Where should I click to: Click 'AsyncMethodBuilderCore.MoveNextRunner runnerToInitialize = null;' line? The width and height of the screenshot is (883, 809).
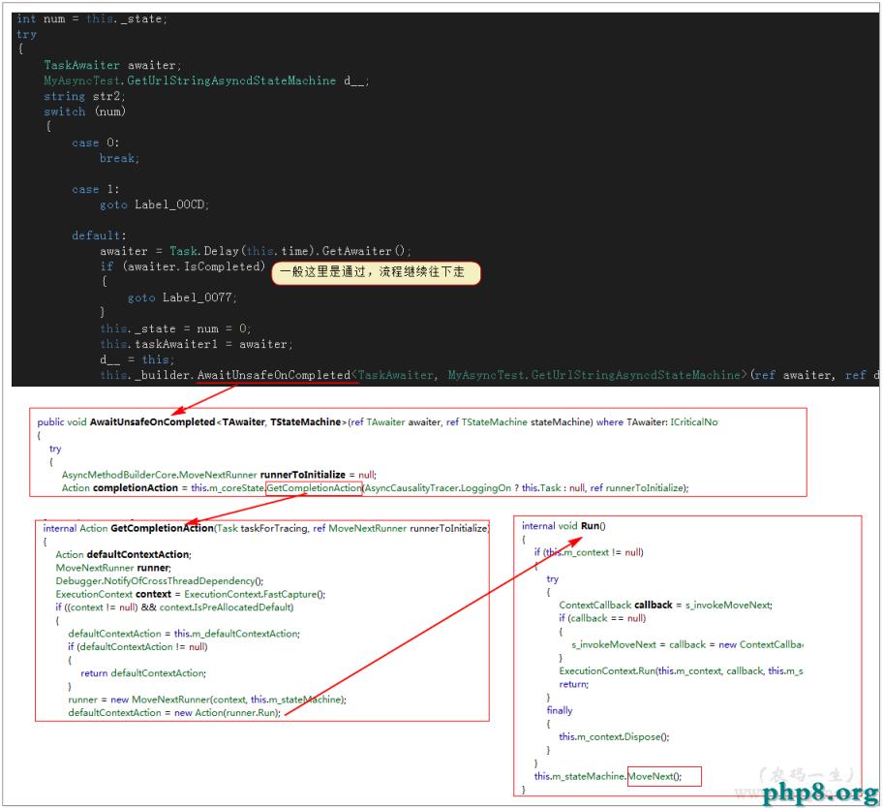219,475
